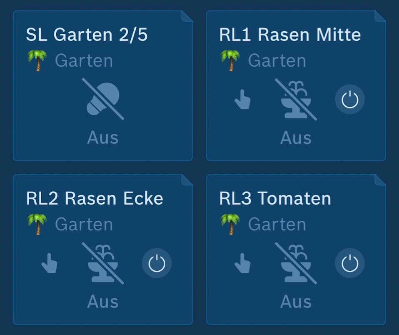Select Garten room label under RL3 Tomaten

(x=277, y=225)
